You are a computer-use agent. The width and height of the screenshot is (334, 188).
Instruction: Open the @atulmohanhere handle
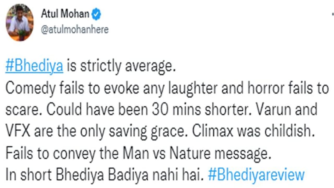75,30
